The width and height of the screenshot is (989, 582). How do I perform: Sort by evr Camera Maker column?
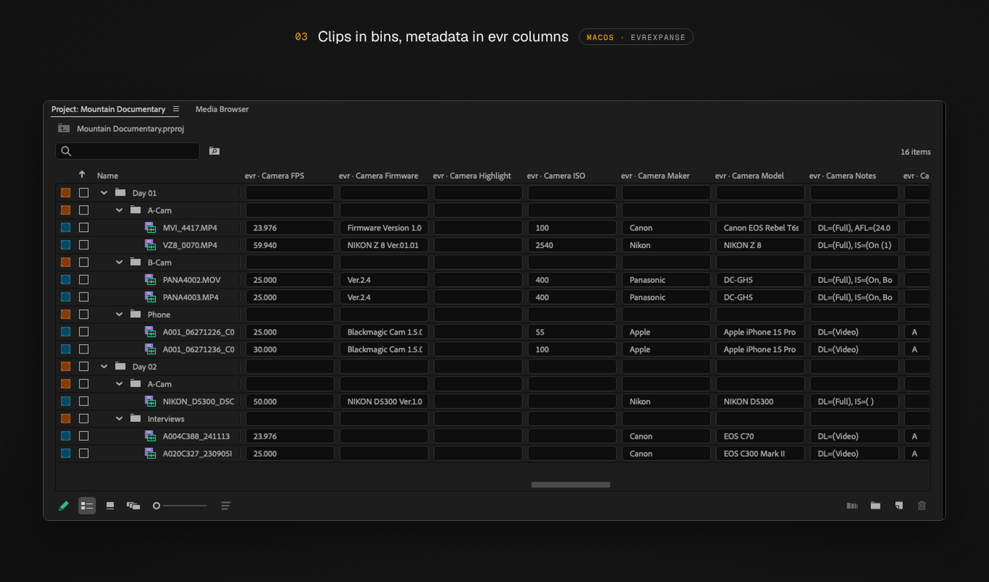point(655,175)
